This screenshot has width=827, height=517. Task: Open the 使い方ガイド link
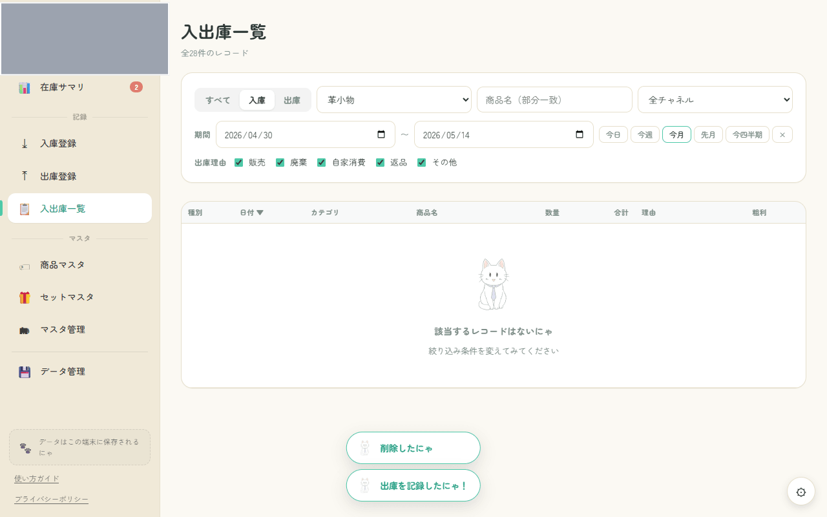(37, 479)
